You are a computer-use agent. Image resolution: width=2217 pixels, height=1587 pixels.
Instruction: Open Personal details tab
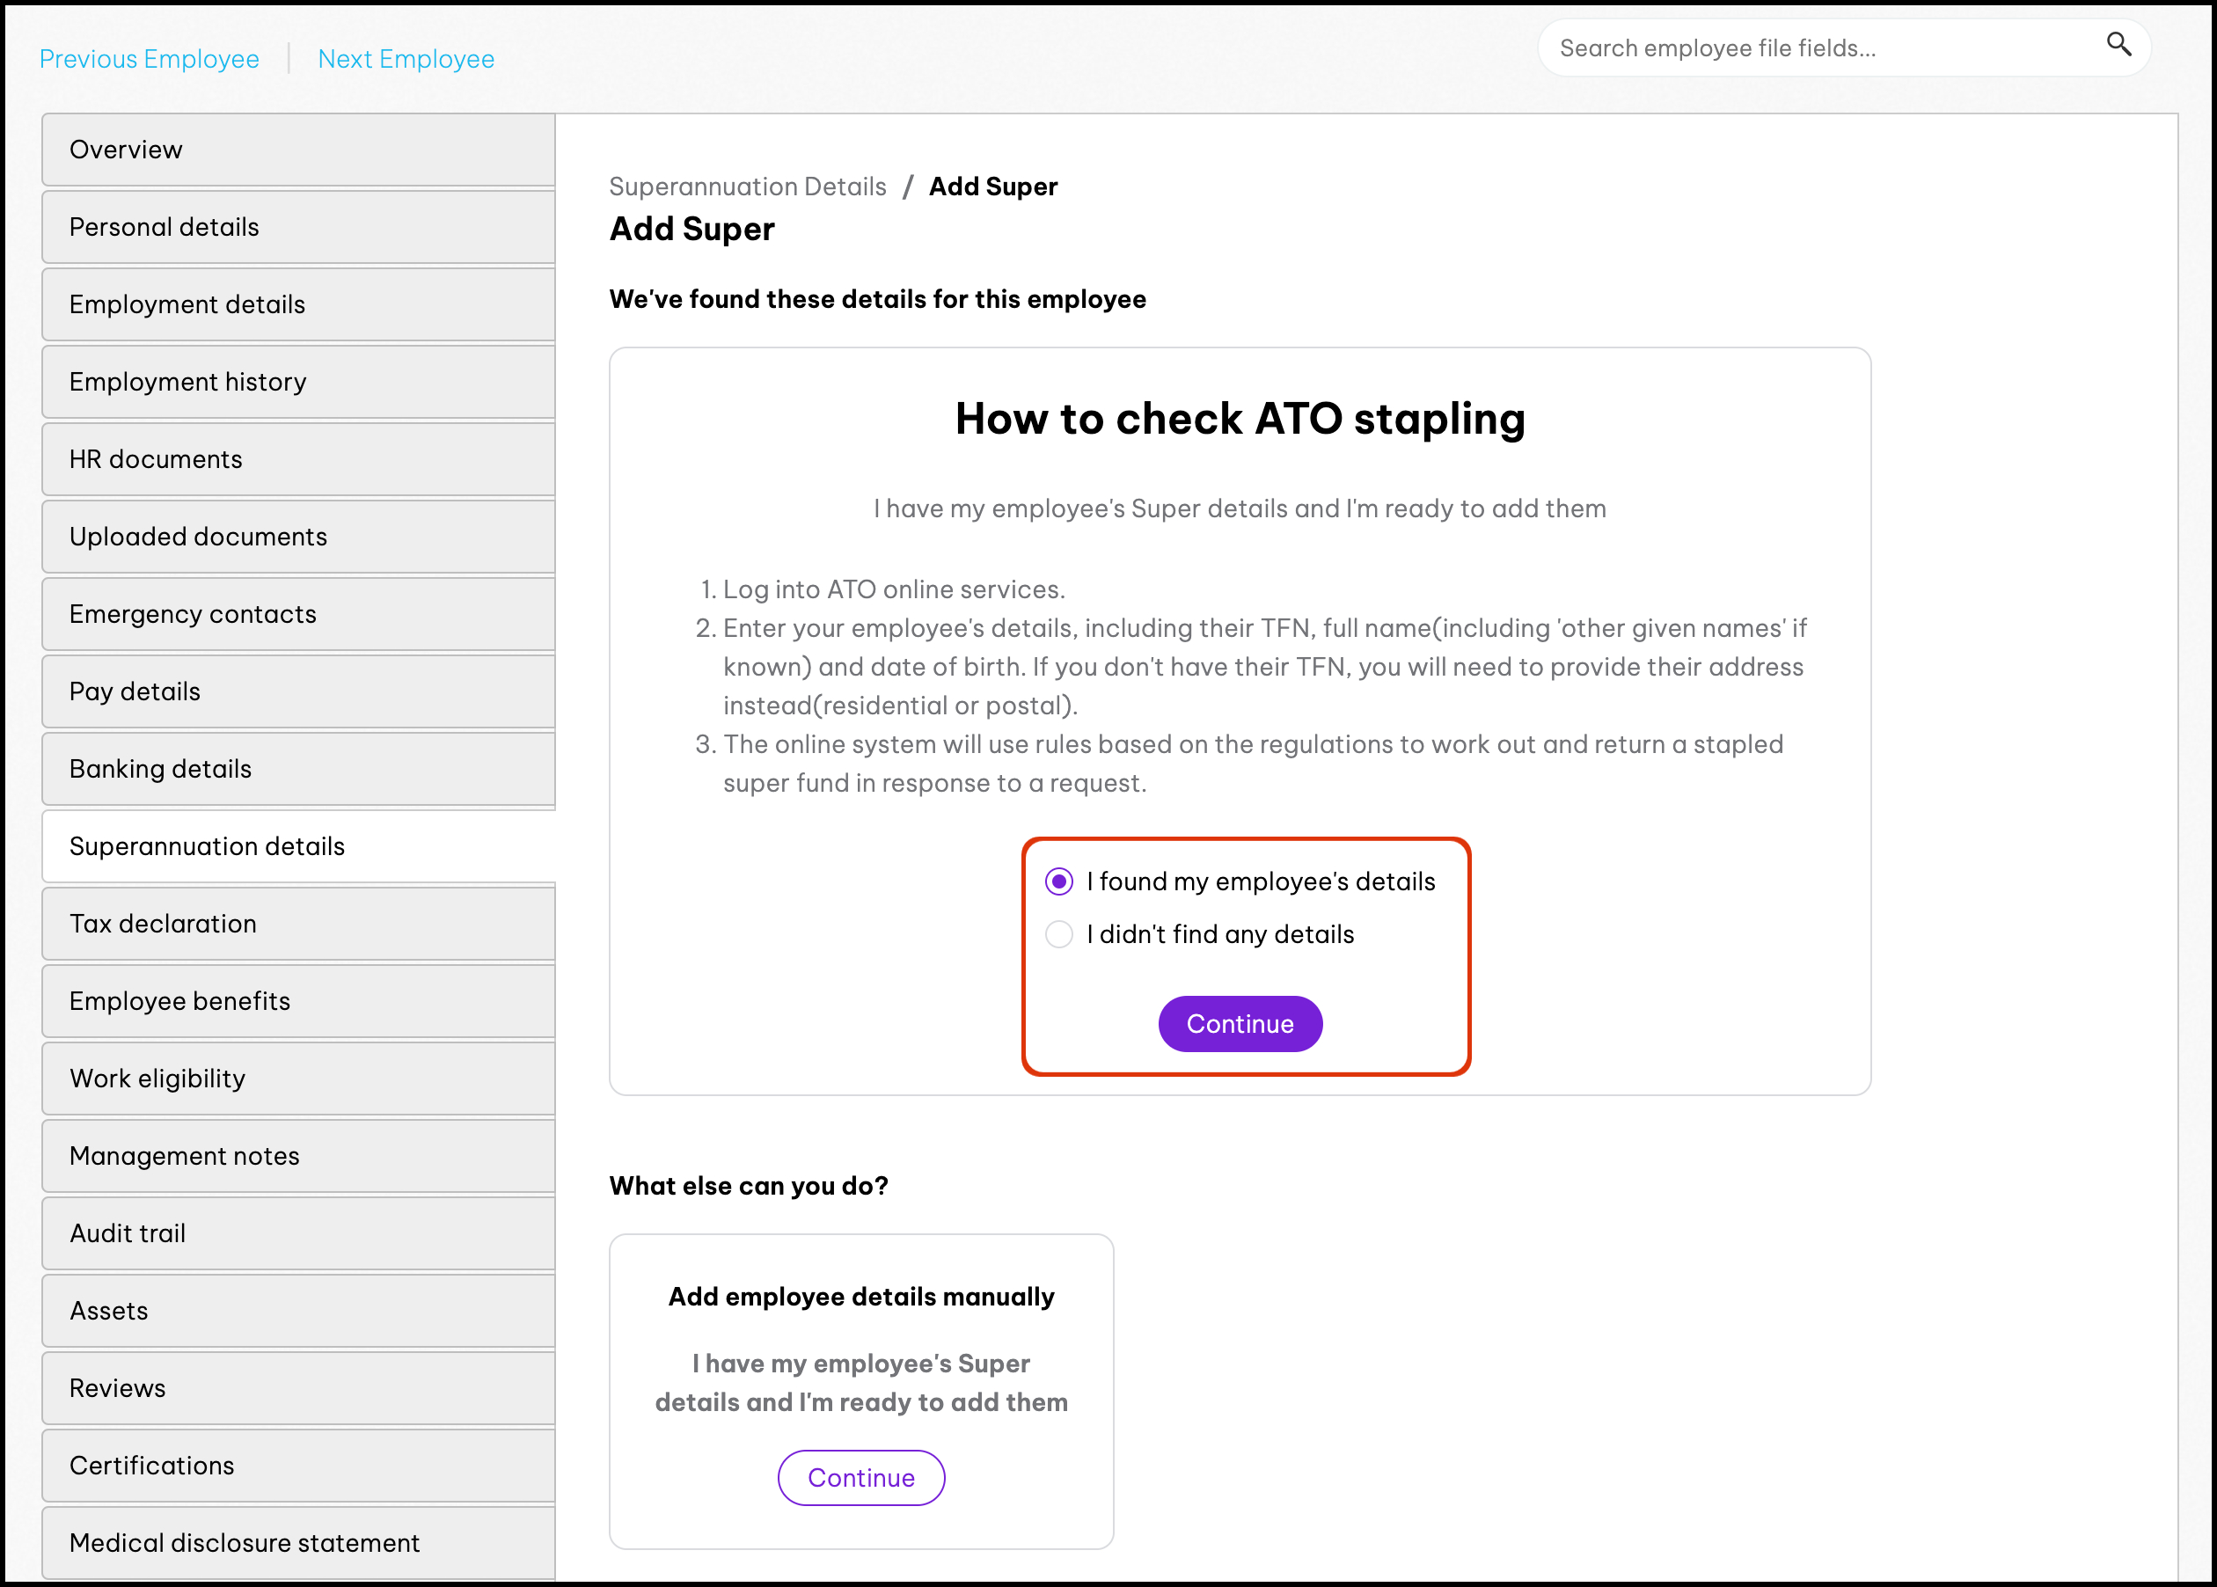coord(299,227)
